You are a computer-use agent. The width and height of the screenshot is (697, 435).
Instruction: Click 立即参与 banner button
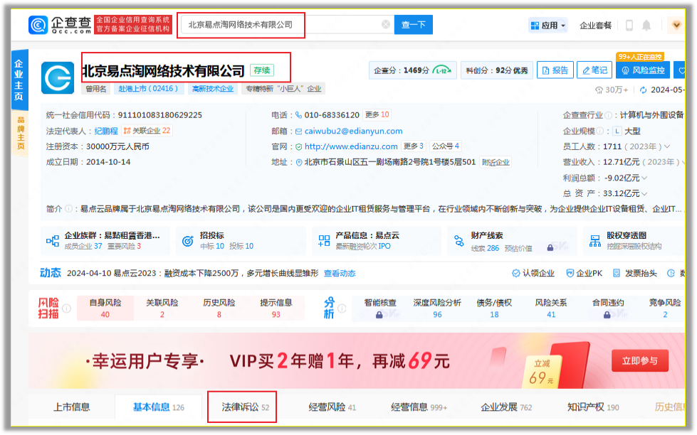point(639,360)
